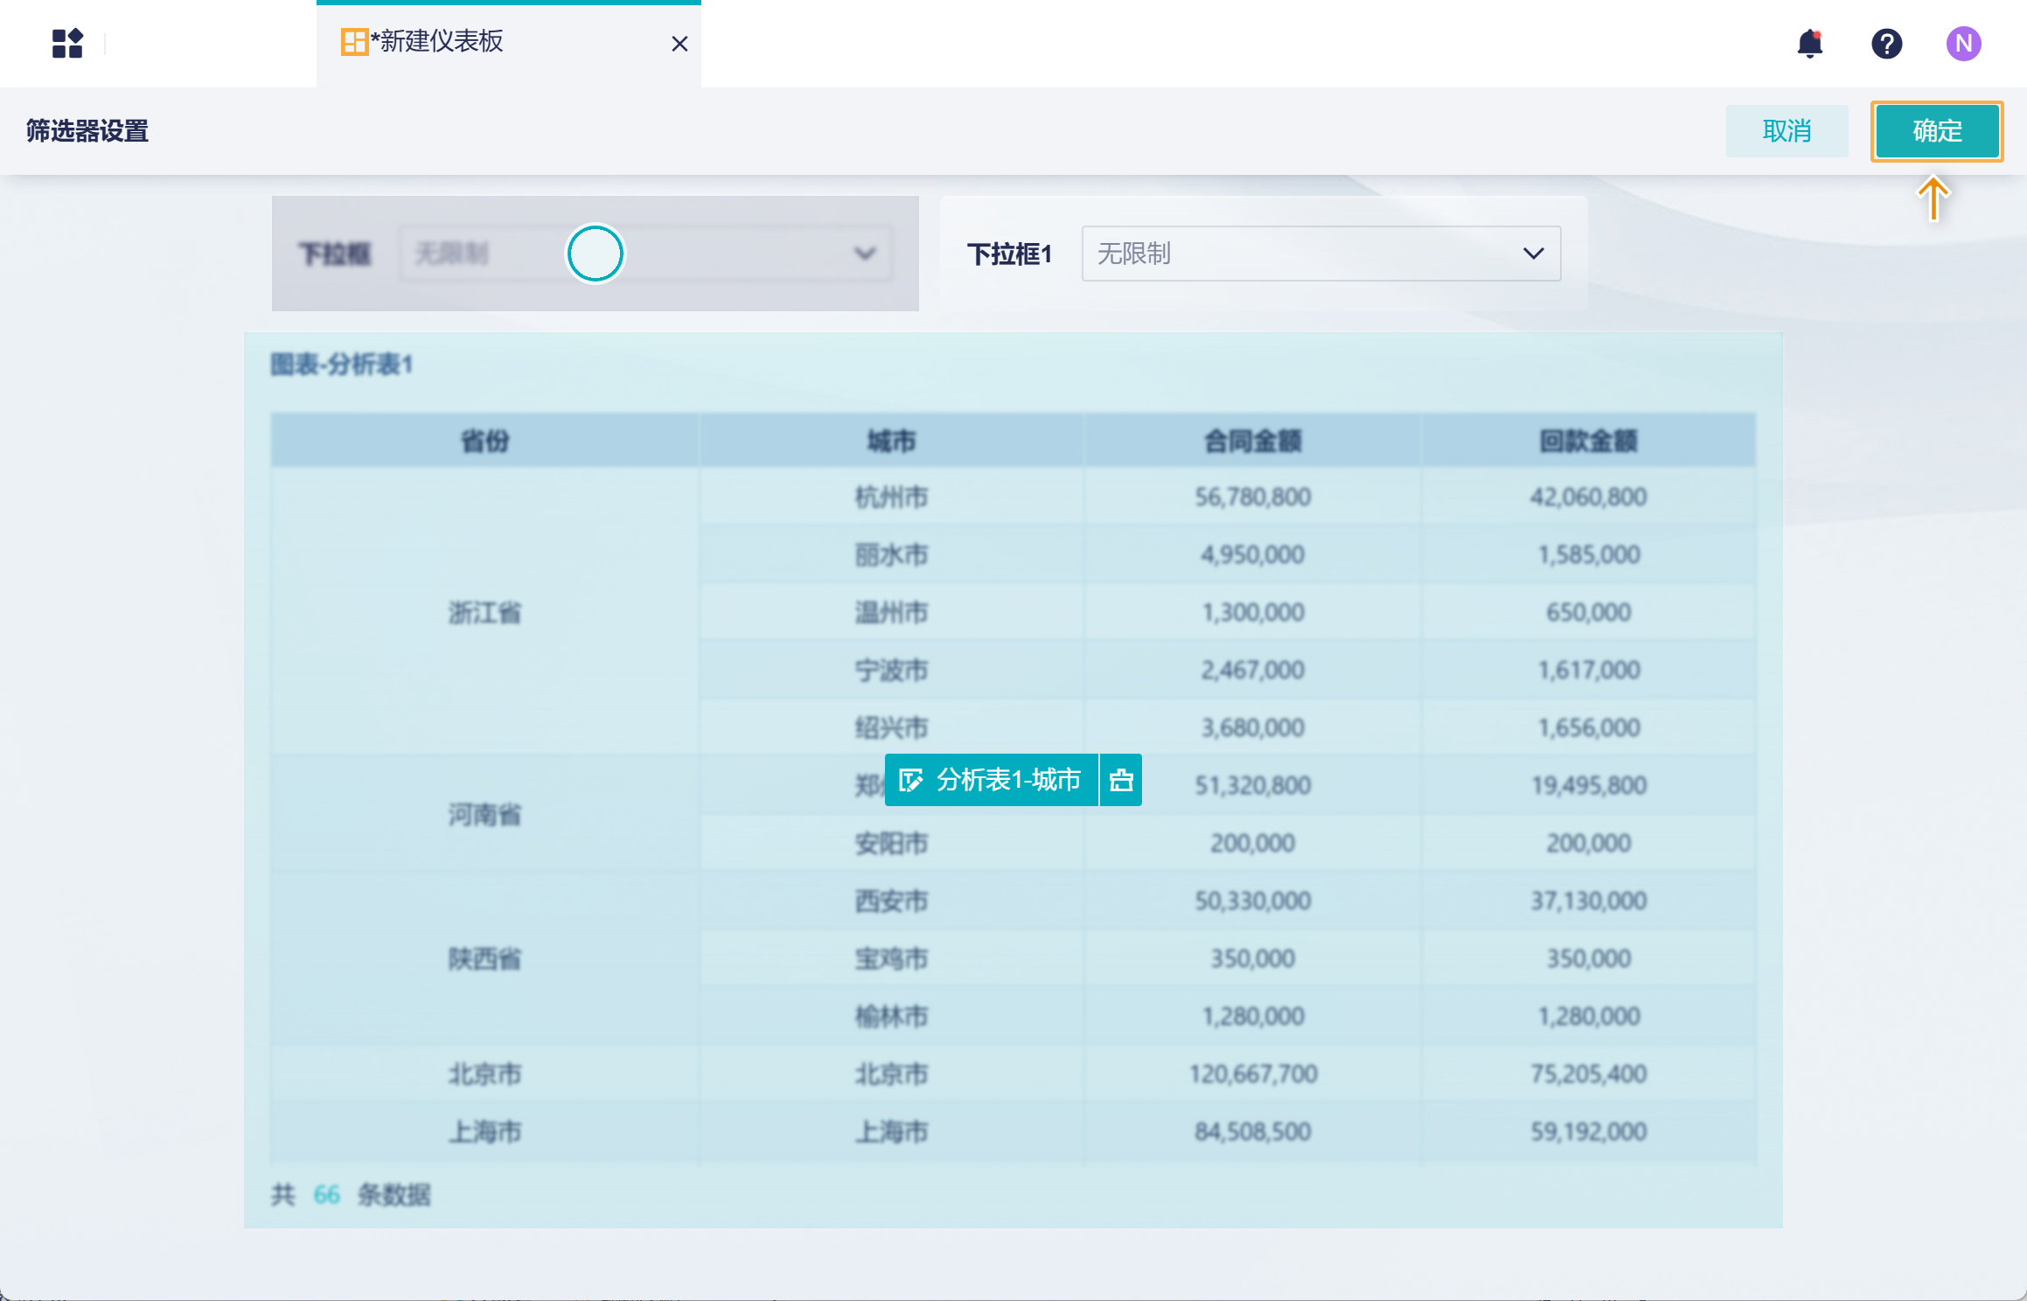The image size is (2027, 1301).
Task: Click the value 56,780,800
Action: tap(1252, 497)
